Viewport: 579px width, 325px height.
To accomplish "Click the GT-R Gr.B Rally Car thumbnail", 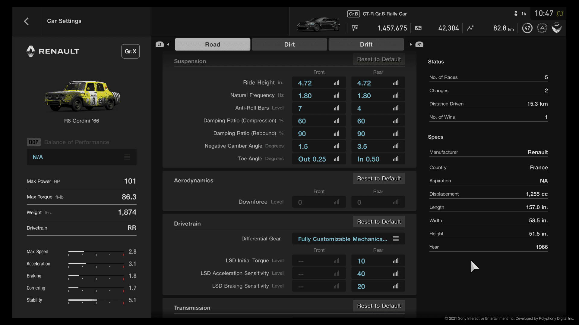I will (x=318, y=24).
